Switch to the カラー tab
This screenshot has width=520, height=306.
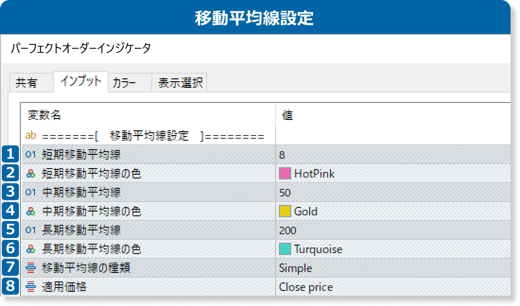124,83
